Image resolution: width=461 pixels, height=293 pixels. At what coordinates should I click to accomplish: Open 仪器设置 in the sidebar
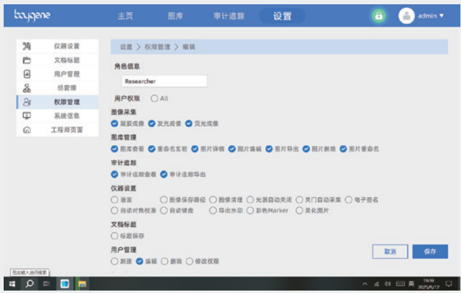click(x=57, y=46)
